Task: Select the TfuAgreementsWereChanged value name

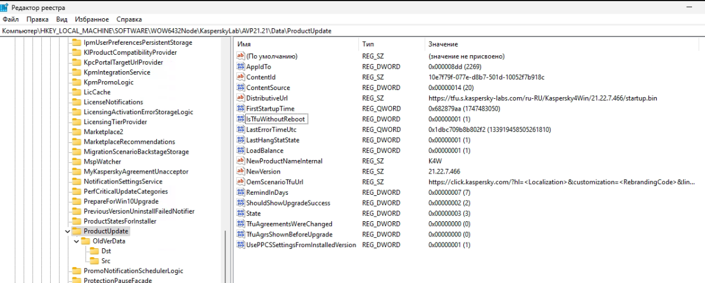Action: [289, 224]
